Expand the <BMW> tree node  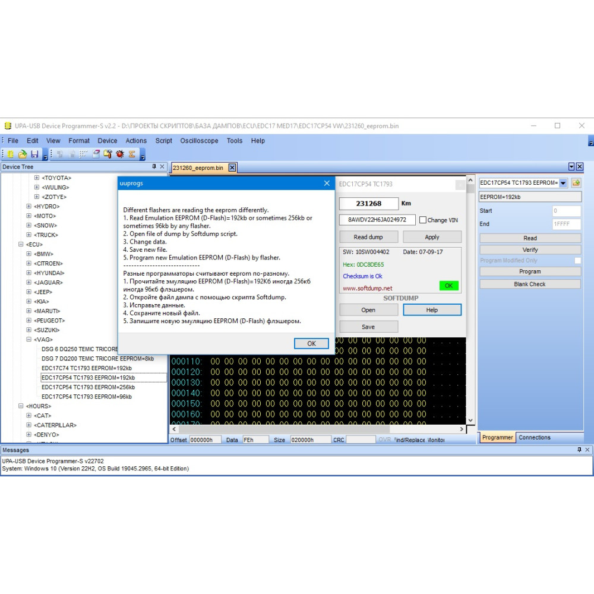(29, 254)
